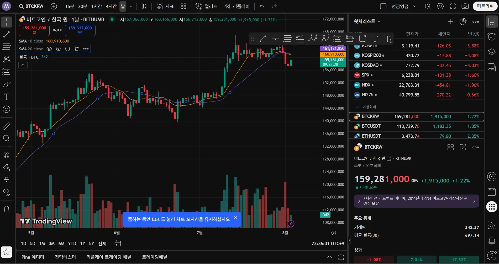Click the 159,317,000 바이 buy button
Image resolution: width=499 pixels, height=264 pixels.
point(80,30)
